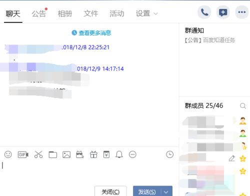Click the circled ellipsis toolbar icon
250x196 pixels.
132,154
